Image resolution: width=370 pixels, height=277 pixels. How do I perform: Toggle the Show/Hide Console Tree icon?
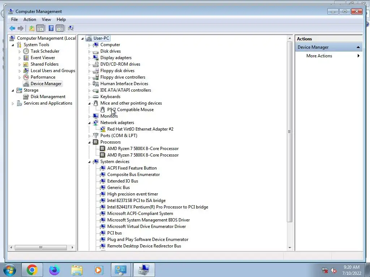click(x=40, y=28)
